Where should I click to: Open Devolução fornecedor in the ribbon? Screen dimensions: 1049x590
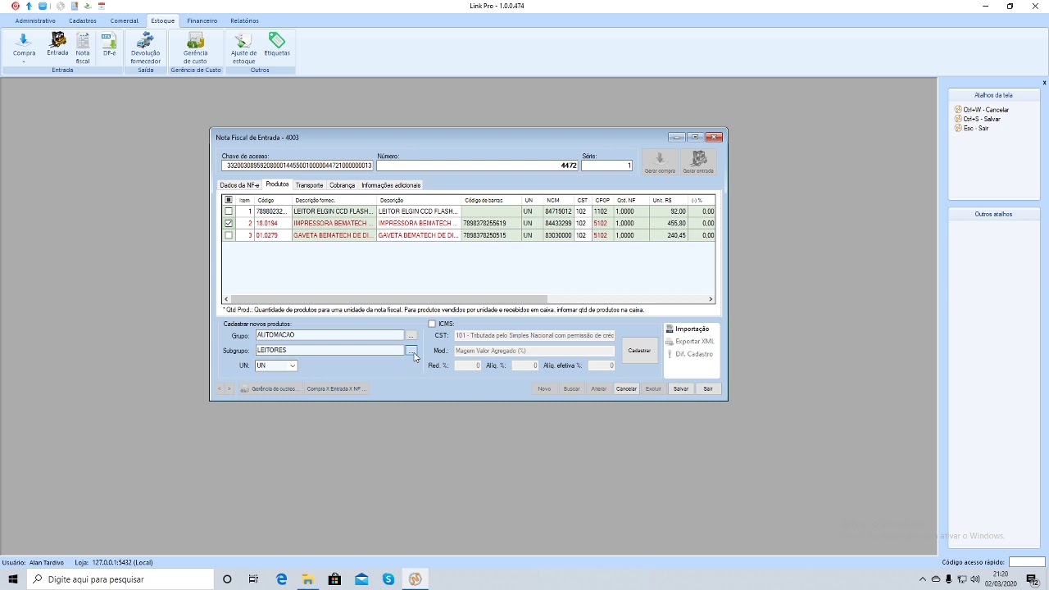[146, 48]
